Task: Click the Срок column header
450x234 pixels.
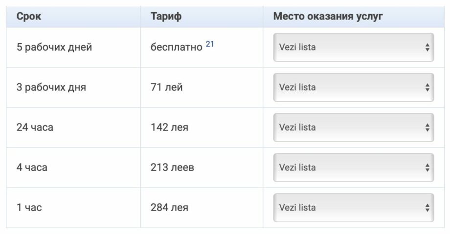Action: click(x=29, y=16)
